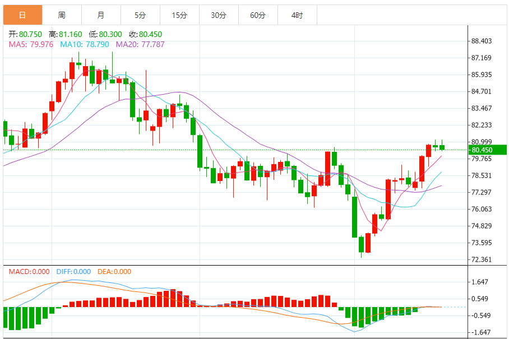Image resolution: width=509 pixels, height=339 pixels.
Task: Click the DEA:0.000 indicator label
Action: [x=114, y=272]
